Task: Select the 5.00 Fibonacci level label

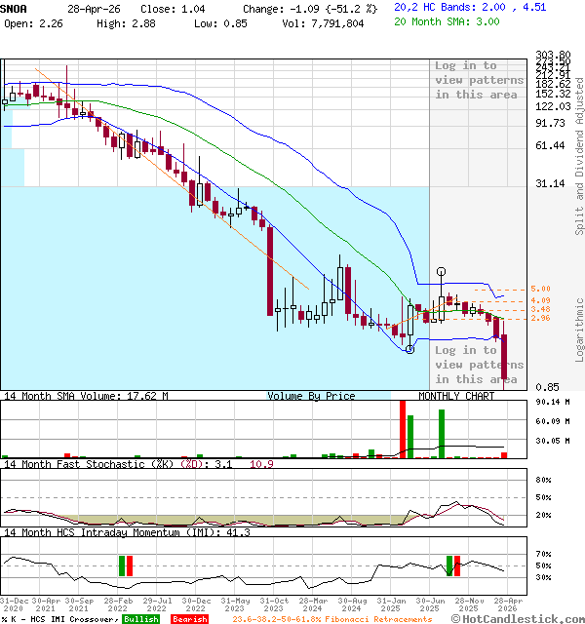Action: (x=540, y=290)
